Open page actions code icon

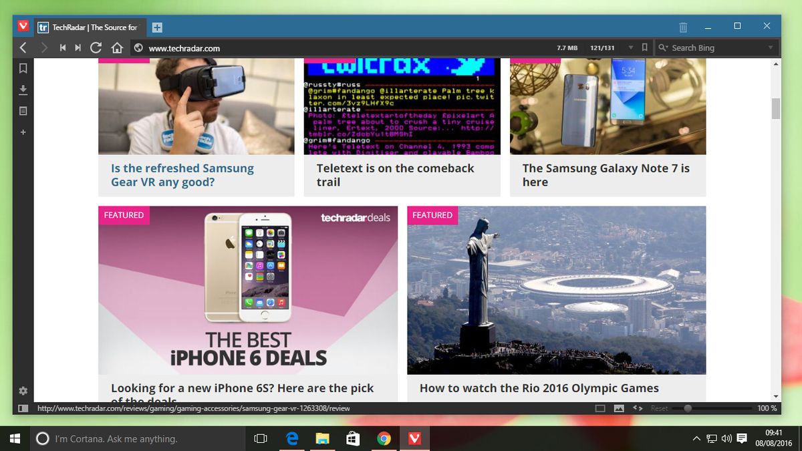tap(638, 408)
